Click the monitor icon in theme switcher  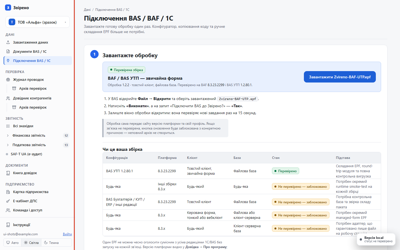pyautogui.click(x=8, y=243)
